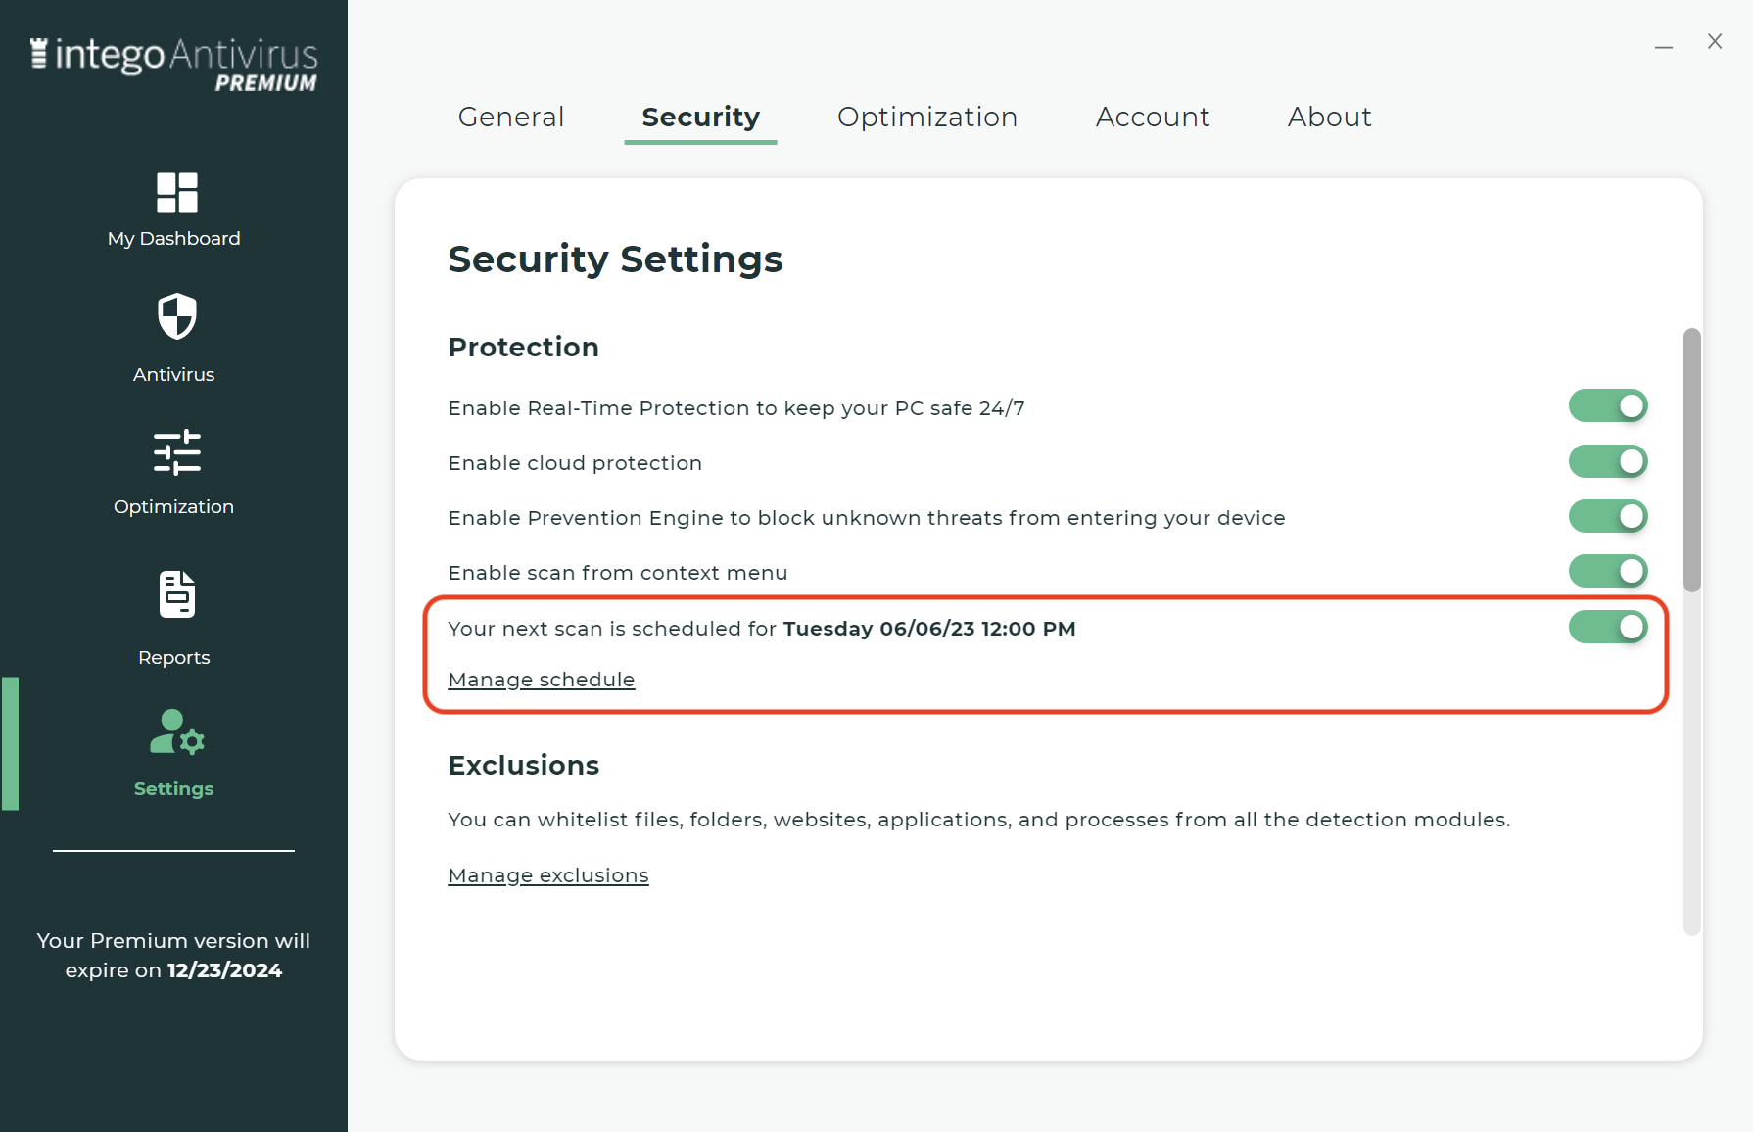Click the Exclusions section heading
This screenshot has width=1753, height=1132.
coord(523,765)
